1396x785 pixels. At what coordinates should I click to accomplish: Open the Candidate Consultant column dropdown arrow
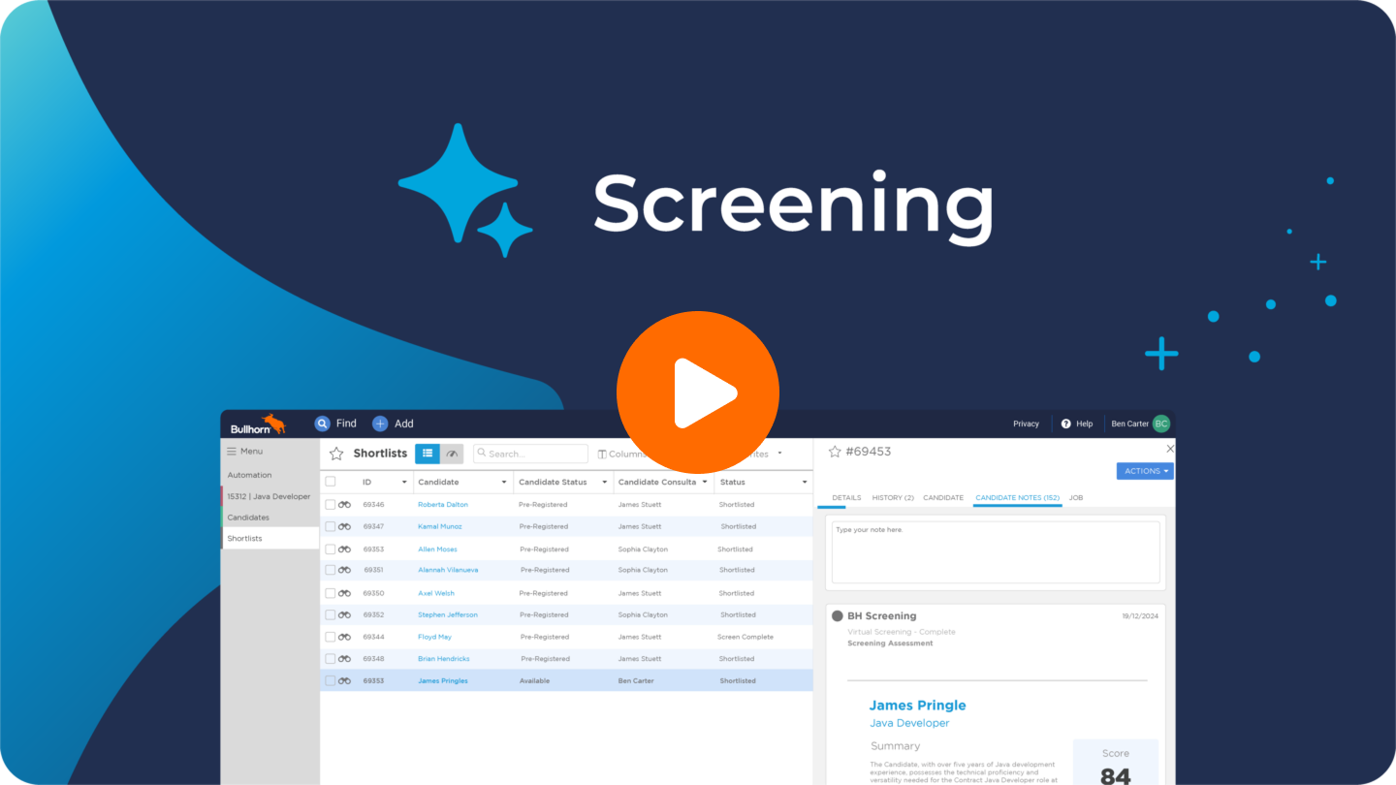[705, 483]
